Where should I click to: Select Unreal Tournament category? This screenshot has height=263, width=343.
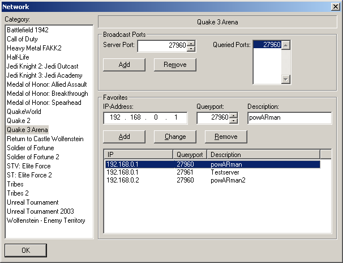(x=33, y=202)
